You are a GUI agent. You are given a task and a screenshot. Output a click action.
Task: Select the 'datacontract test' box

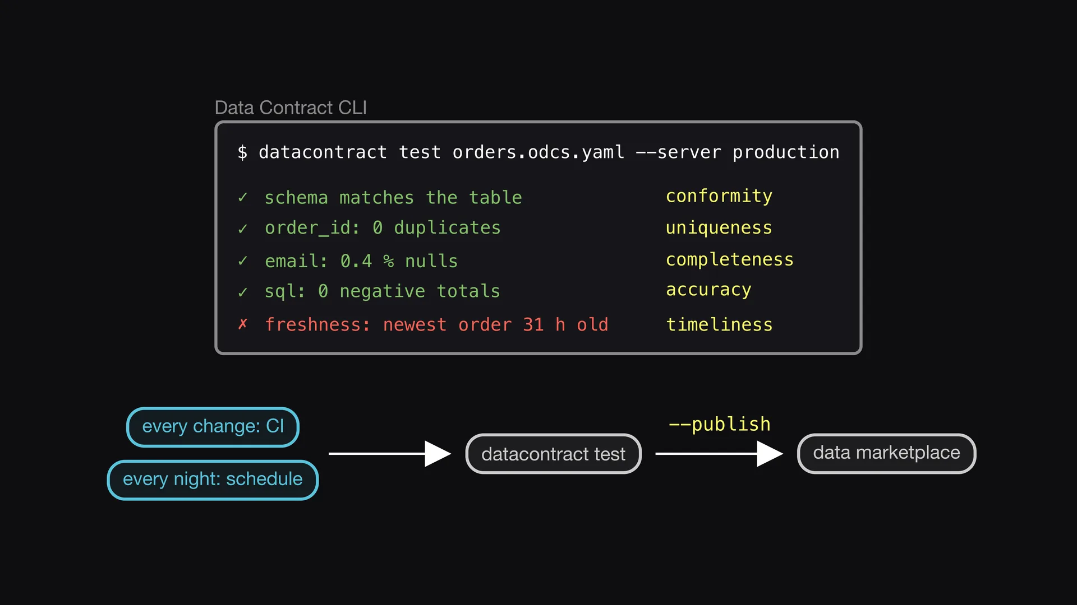tap(553, 454)
